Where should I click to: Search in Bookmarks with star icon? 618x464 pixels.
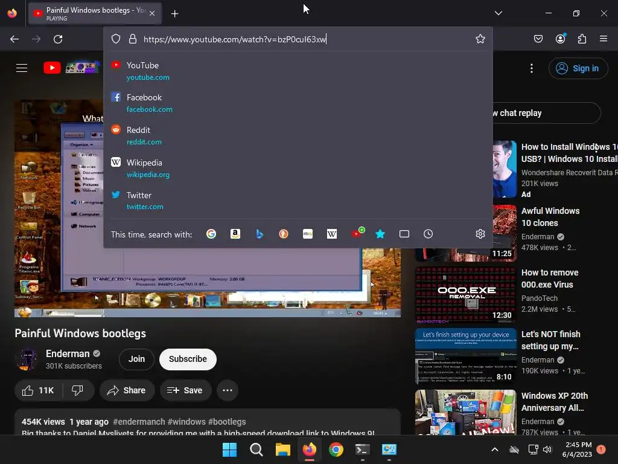pyautogui.click(x=380, y=234)
